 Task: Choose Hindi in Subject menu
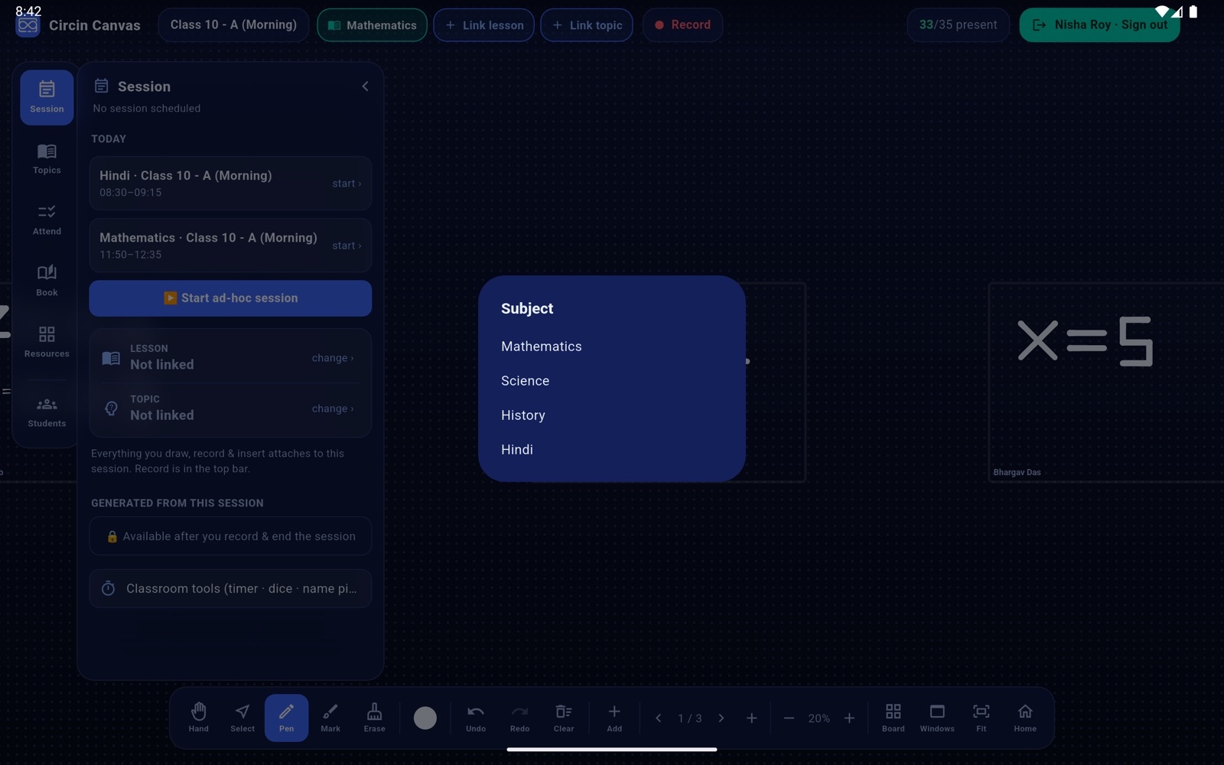point(612,450)
